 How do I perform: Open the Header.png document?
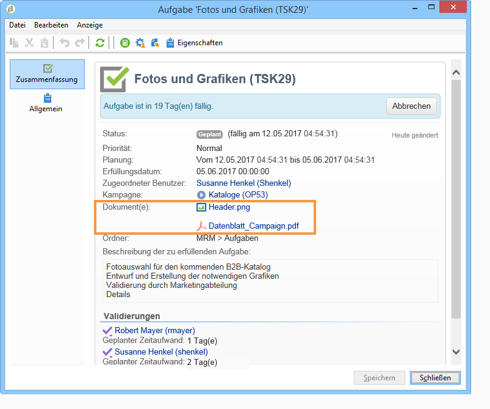229,207
